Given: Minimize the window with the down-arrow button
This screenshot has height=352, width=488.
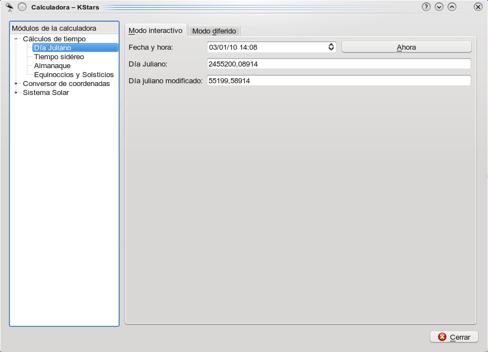Looking at the screenshot, I should pos(439,7).
